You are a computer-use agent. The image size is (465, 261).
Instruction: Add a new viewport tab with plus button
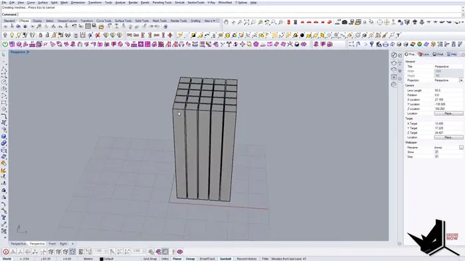click(72, 244)
